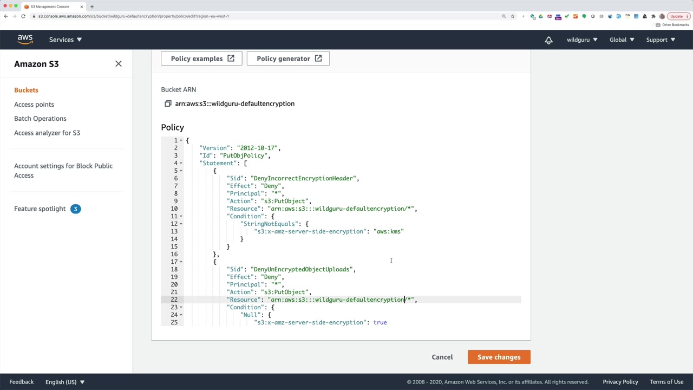693x390 pixels.
Task: Bookmark this page with the star icon
Action: coord(512,16)
